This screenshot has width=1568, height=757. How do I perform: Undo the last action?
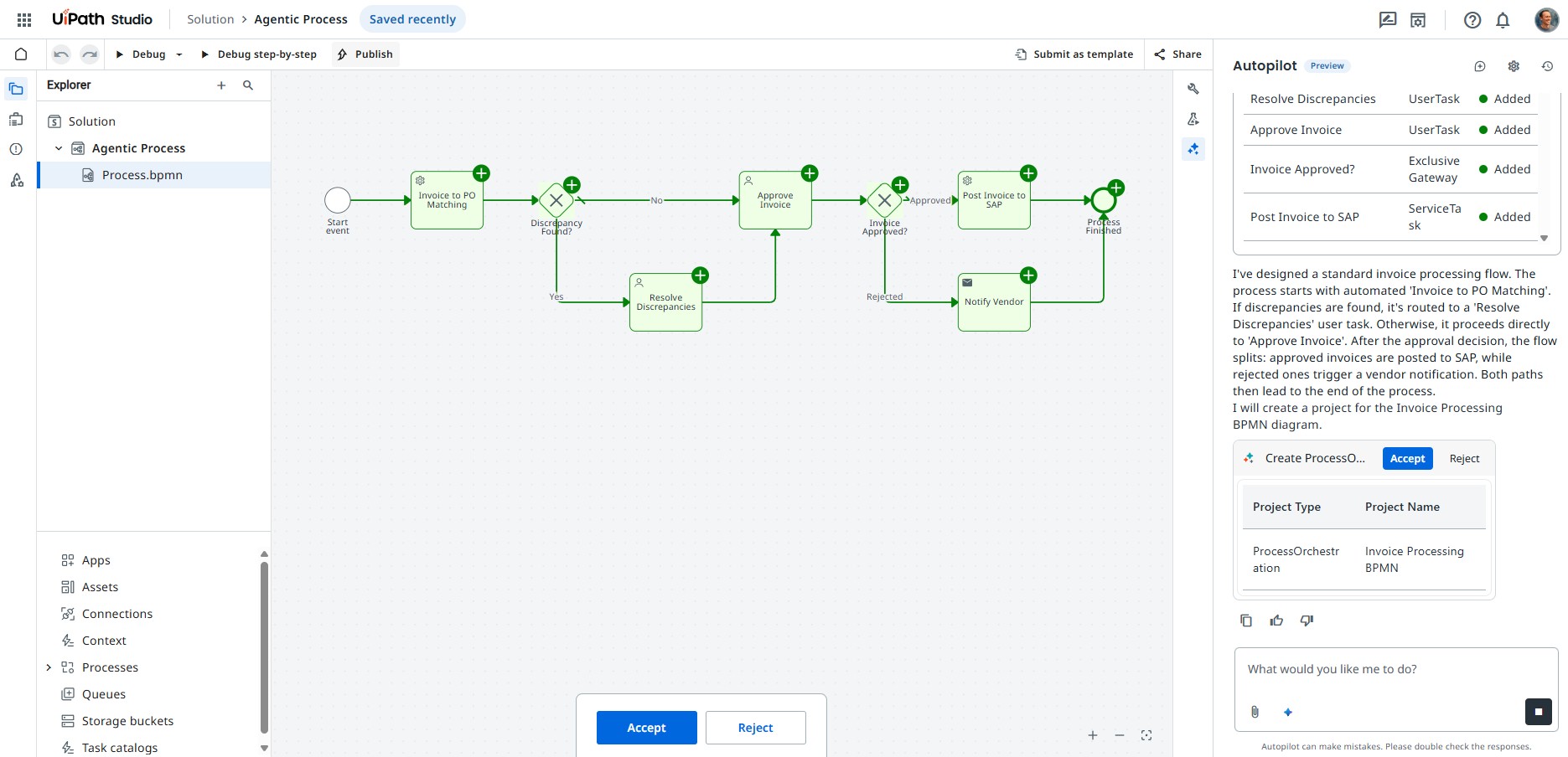61,54
